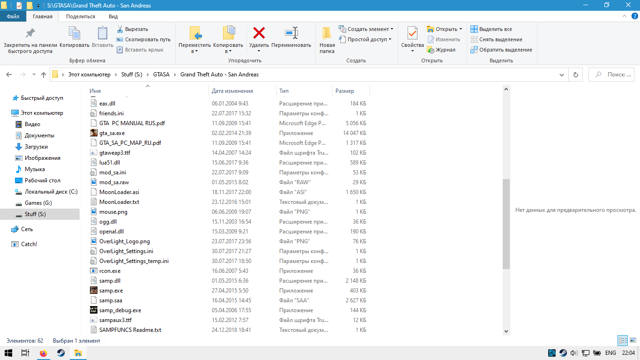Click Скопировать путь command

(143, 39)
